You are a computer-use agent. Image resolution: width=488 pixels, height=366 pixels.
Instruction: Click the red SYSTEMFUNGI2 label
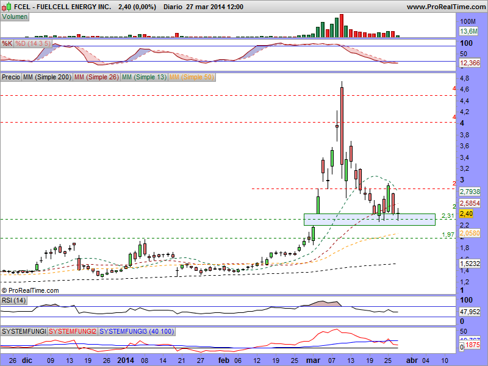pos(73,331)
